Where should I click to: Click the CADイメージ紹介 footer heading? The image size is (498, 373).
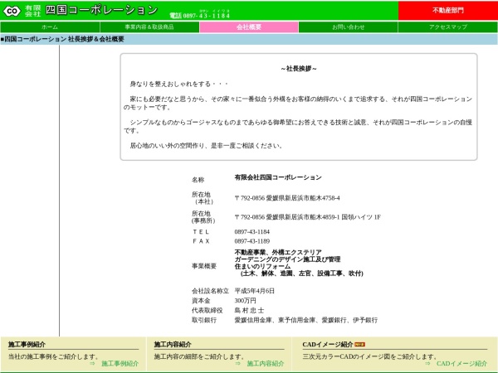point(328,345)
